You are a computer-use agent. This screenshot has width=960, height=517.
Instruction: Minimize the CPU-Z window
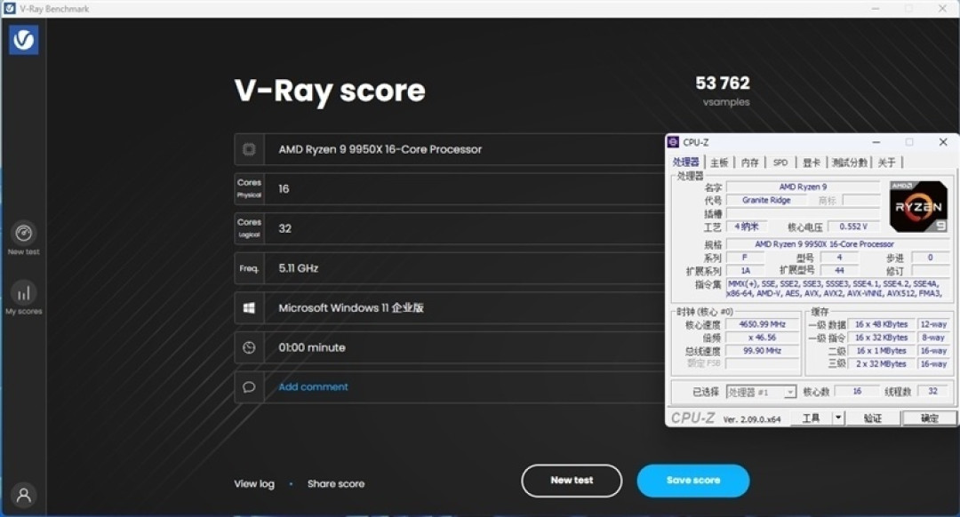[876, 142]
